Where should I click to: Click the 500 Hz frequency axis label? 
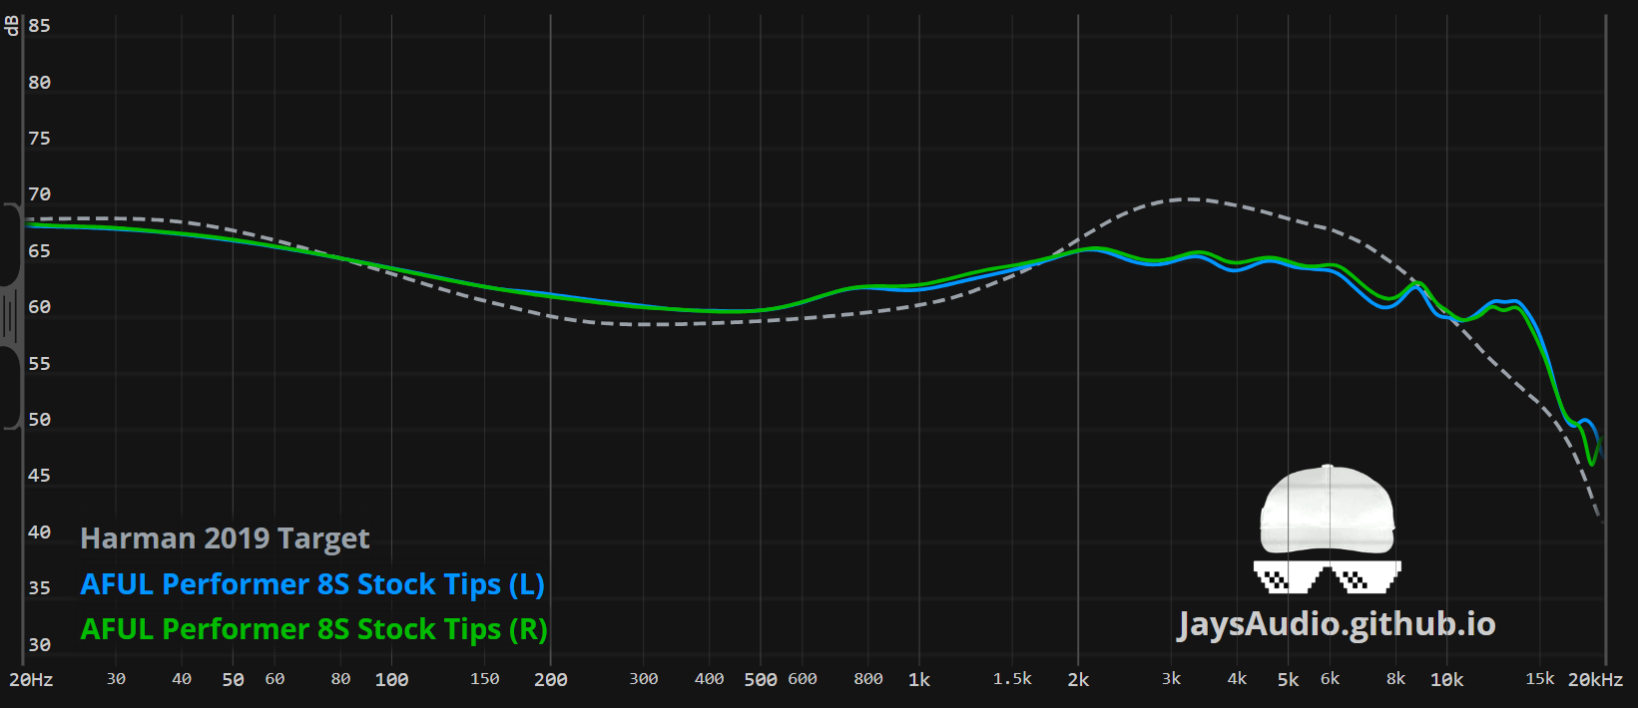760,680
